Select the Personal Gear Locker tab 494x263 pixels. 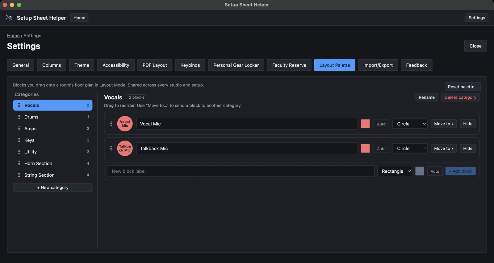click(236, 65)
